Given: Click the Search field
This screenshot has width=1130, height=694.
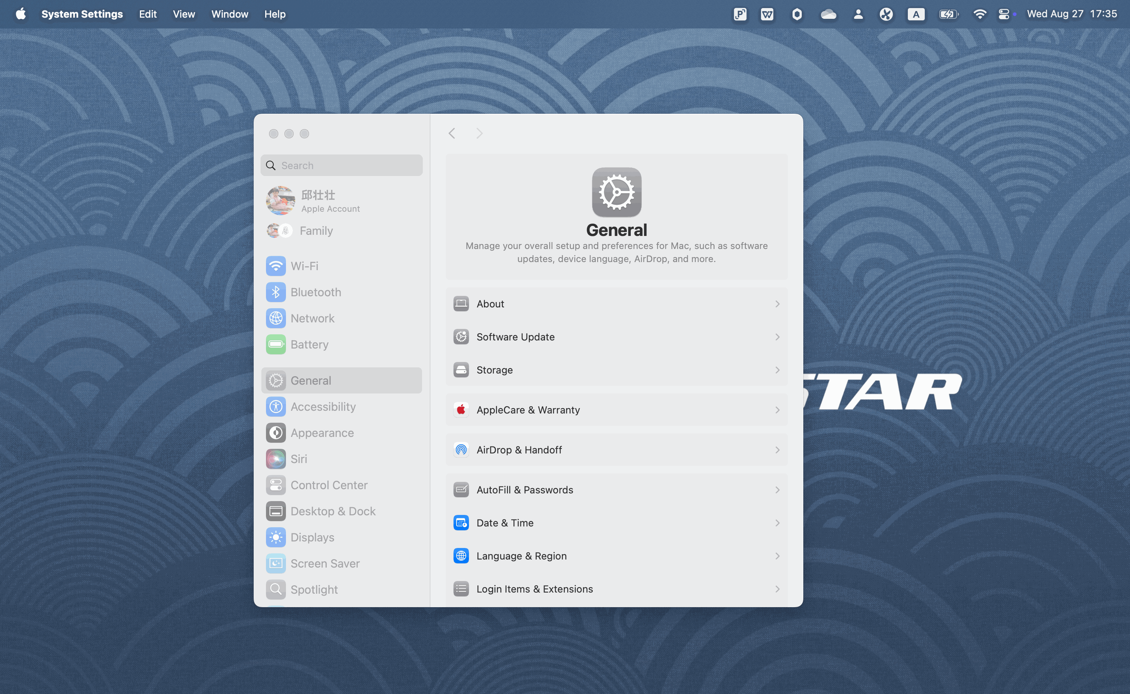Looking at the screenshot, I should tap(341, 165).
